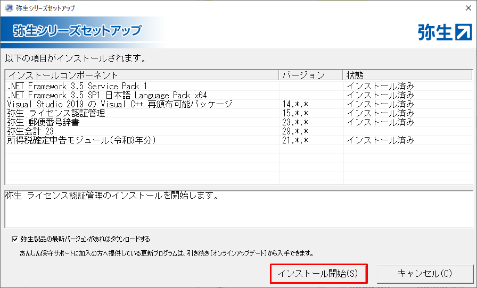The image size is (477, 288).
Task: Toggle the 弥生製品の最新バージョンがあればダウンロードする checkbox
Action: pyautogui.click(x=14, y=239)
